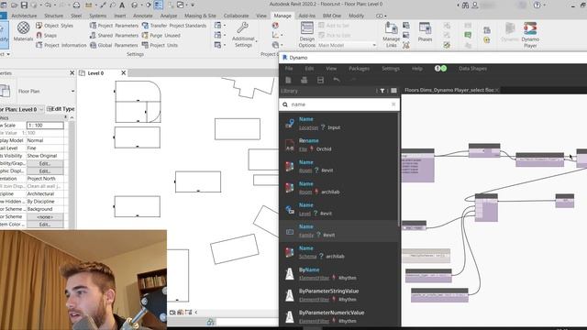
Task: Open the Massing & Site ribbon tab
Action: pyautogui.click(x=200, y=16)
